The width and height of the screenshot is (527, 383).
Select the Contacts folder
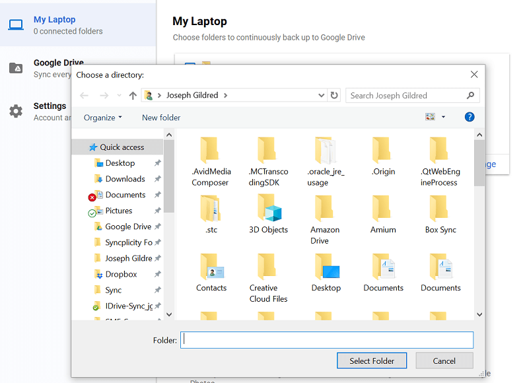[x=211, y=273]
